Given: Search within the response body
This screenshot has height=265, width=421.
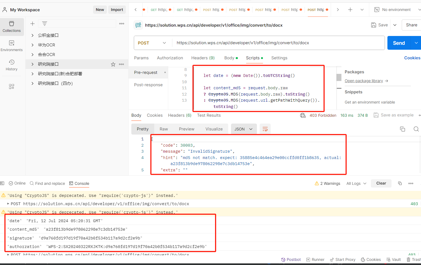Looking at the screenshot, I should 416,129.
